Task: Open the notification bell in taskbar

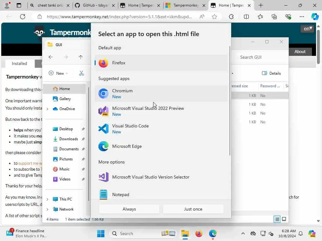Action: [301, 233]
